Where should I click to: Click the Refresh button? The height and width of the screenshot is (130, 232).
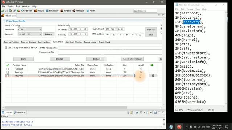tap(49, 34)
